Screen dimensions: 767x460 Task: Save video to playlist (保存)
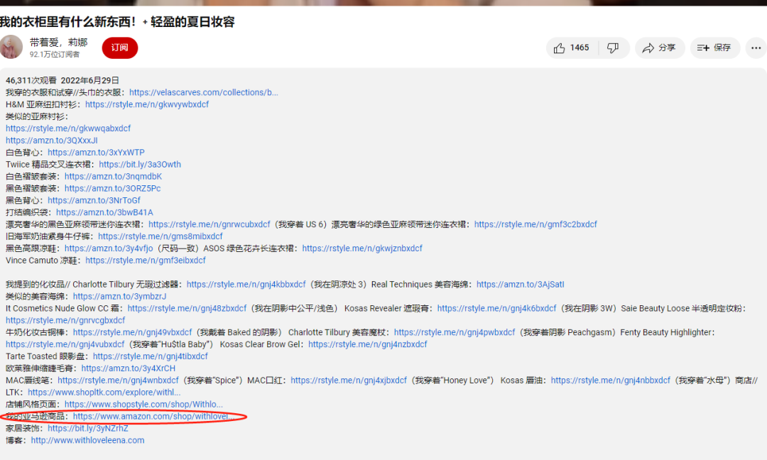(x=714, y=48)
